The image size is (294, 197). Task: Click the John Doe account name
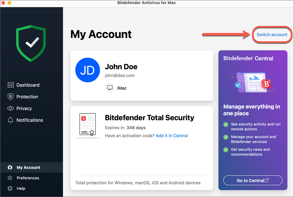pos(121,67)
